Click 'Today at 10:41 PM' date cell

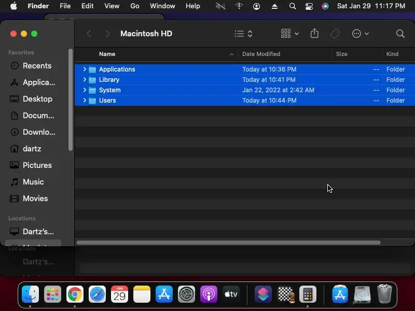(269, 80)
